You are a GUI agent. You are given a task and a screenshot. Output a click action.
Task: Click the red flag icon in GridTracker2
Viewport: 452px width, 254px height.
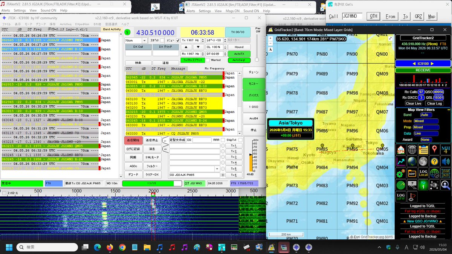point(412,196)
